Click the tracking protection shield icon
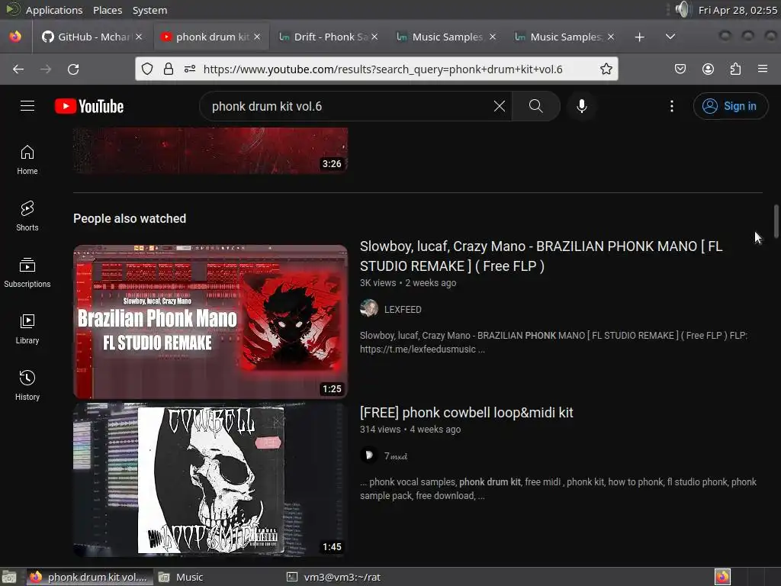The image size is (781, 586). [147, 69]
